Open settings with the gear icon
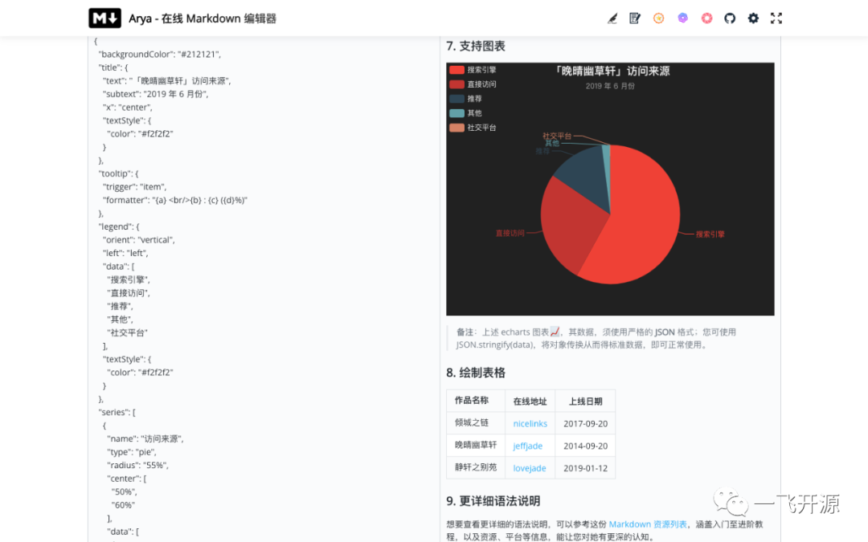The height and width of the screenshot is (542, 868). click(x=753, y=18)
